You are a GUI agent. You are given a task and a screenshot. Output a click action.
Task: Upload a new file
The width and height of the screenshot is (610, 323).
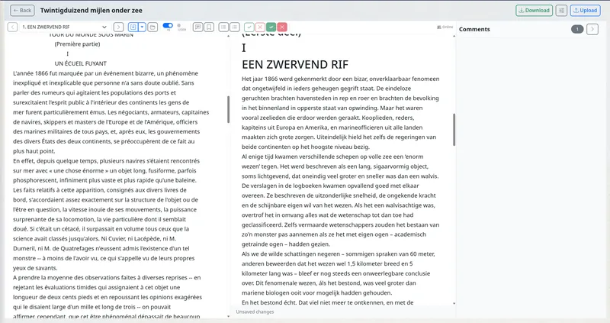(586, 11)
